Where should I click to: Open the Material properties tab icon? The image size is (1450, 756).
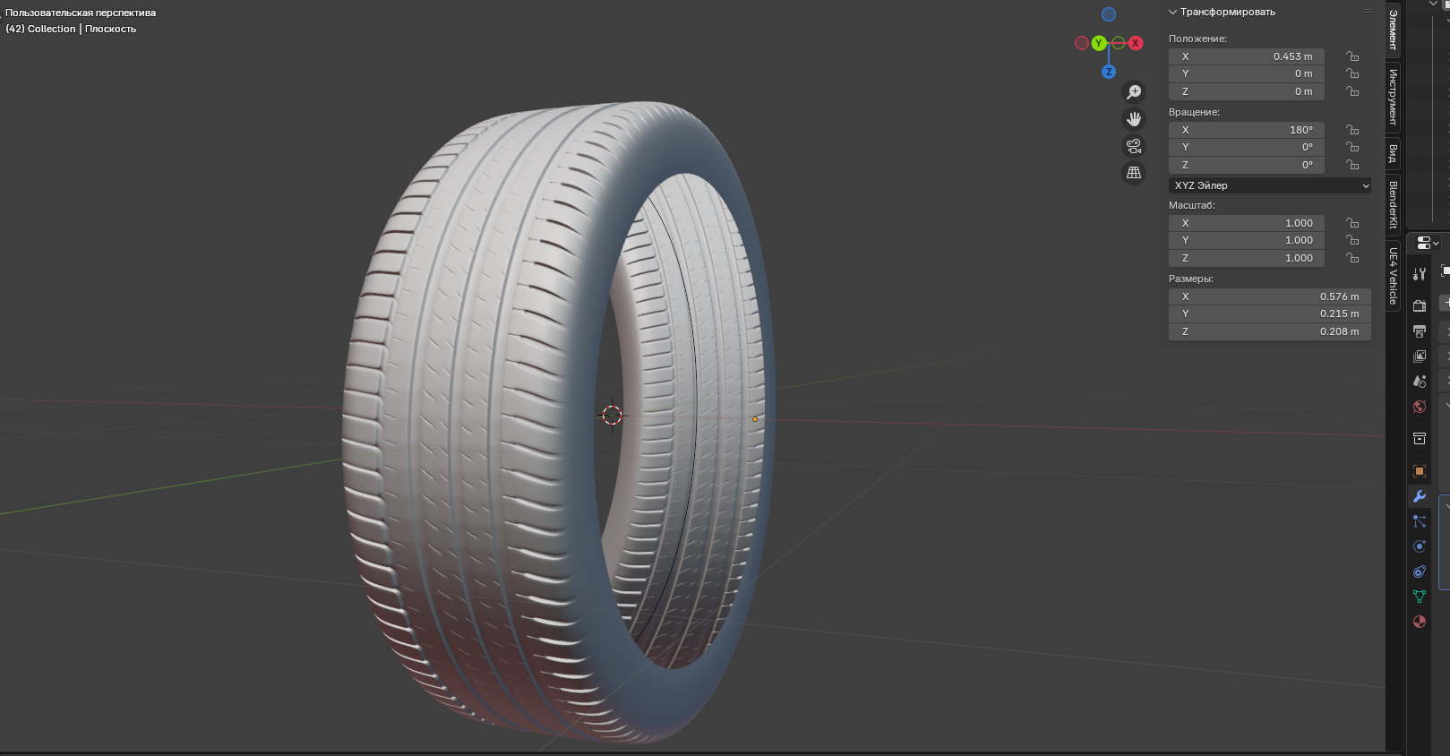click(x=1420, y=622)
